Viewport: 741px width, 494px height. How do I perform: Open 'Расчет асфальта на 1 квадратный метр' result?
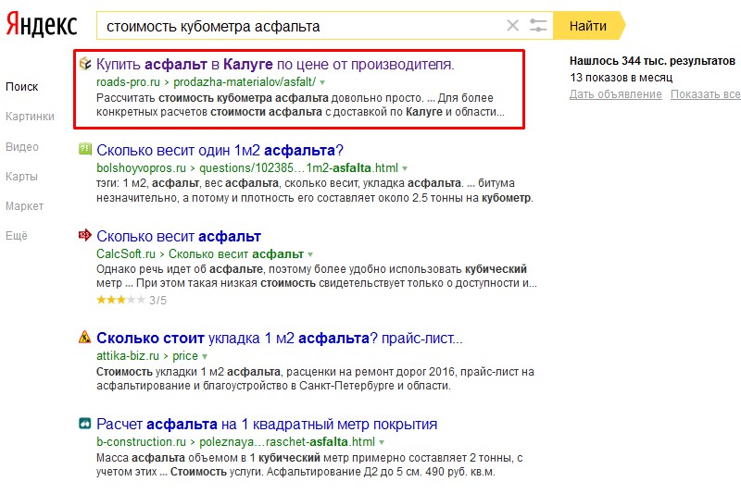pyautogui.click(x=267, y=425)
